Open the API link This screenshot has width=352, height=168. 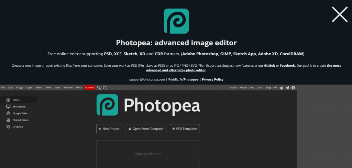(x=275, y=88)
